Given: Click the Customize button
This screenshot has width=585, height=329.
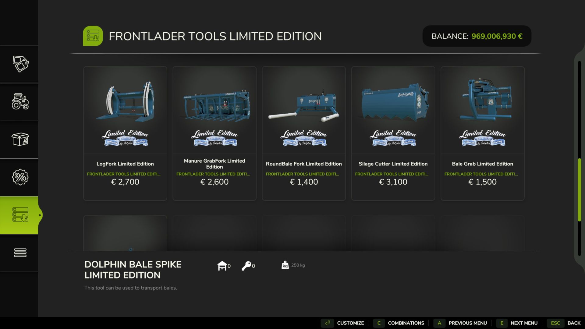Looking at the screenshot, I should coord(342,323).
